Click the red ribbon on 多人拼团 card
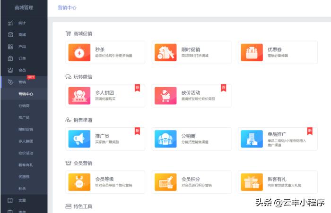This screenshot has width=331, height=213. (138, 88)
